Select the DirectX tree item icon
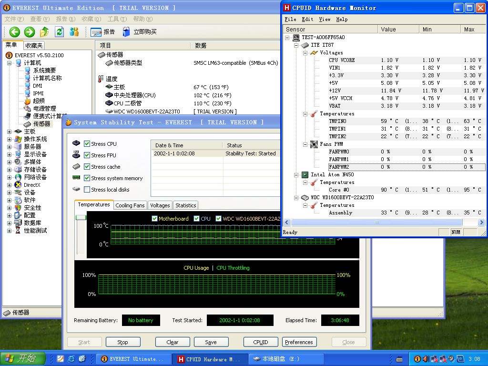The height and width of the screenshot is (366, 488). pyautogui.click(x=18, y=185)
